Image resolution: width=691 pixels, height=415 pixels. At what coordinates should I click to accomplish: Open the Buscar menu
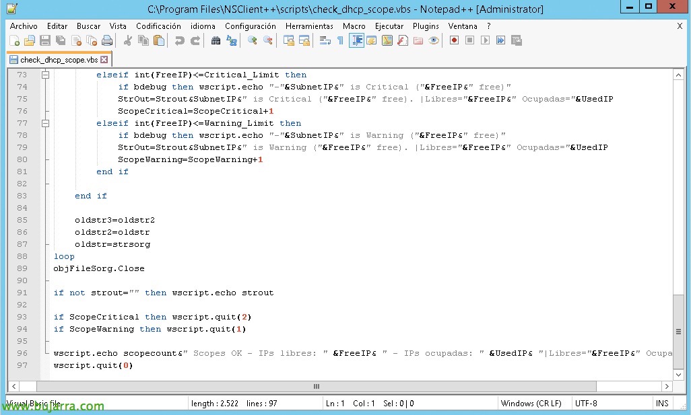tap(89, 26)
